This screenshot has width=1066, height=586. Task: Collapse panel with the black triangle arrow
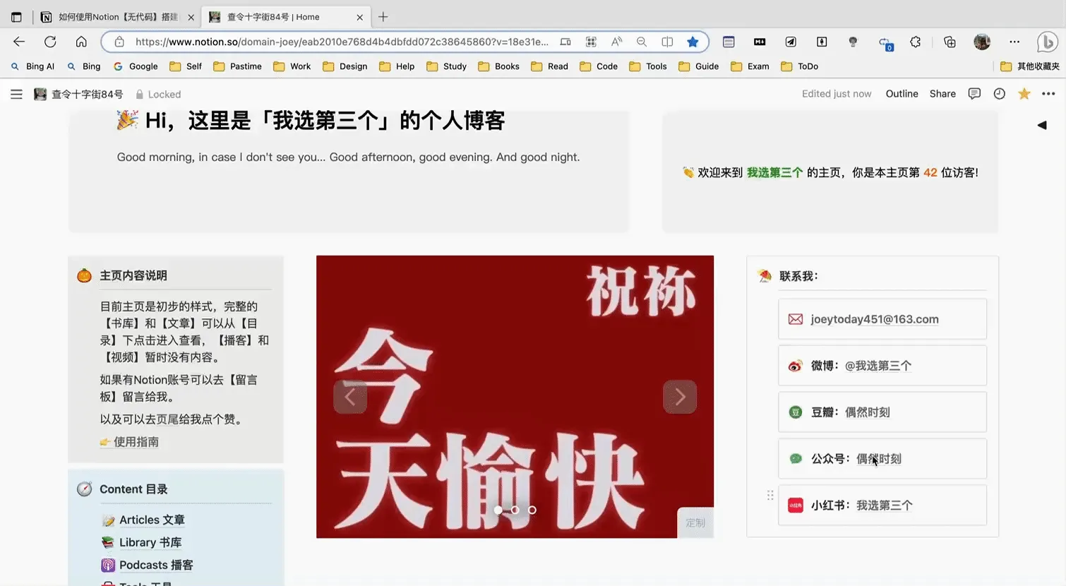point(1042,125)
